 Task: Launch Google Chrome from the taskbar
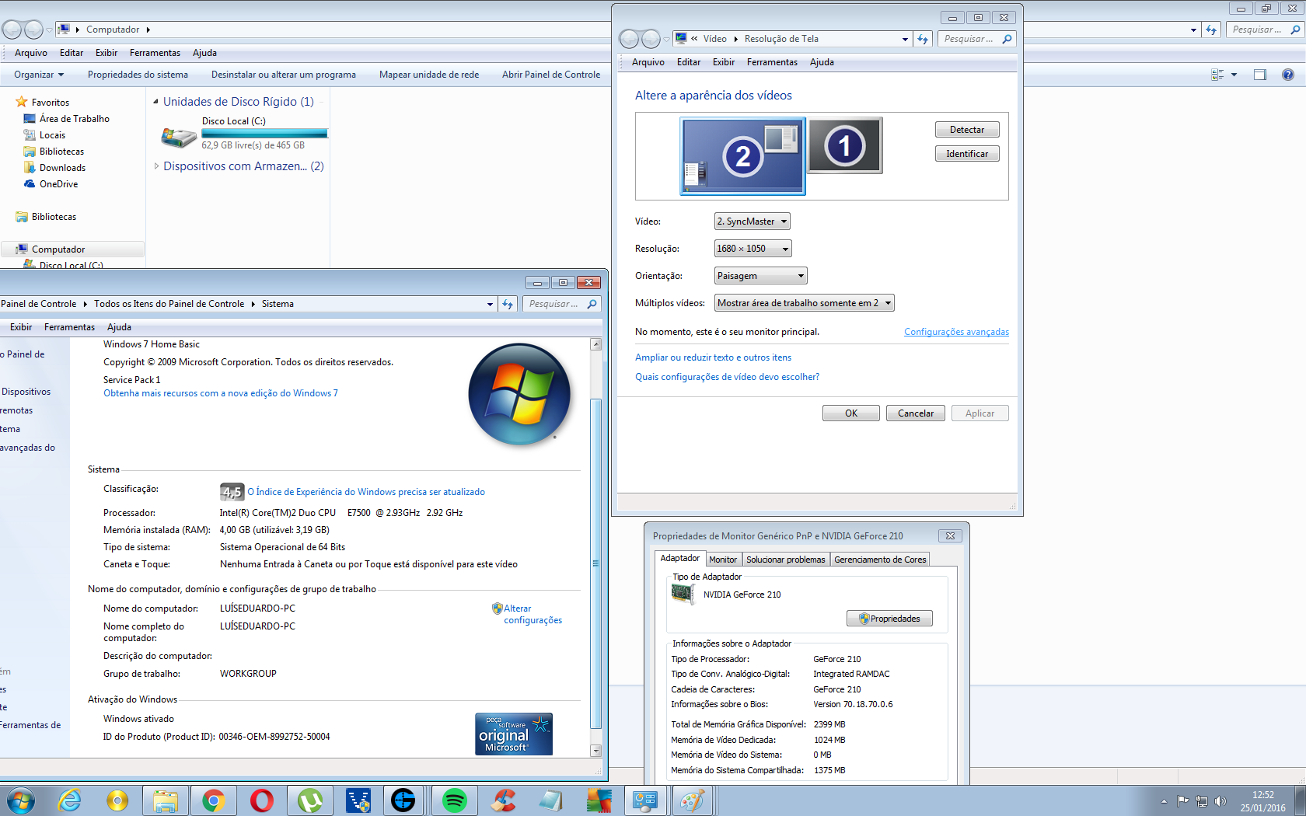coord(214,800)
